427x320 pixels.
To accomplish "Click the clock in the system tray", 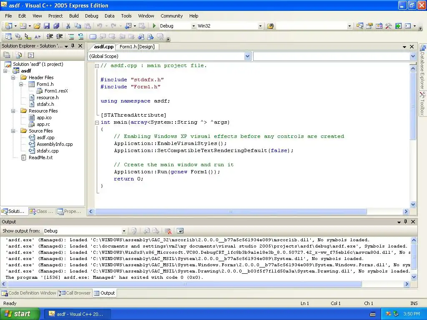I will (x=411, y=314).
